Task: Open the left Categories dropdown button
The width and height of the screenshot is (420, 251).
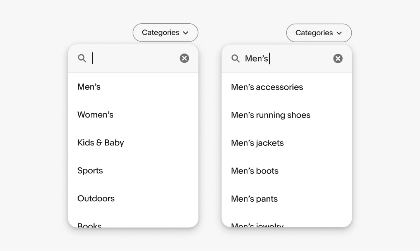Action: [x=165, y=33]
